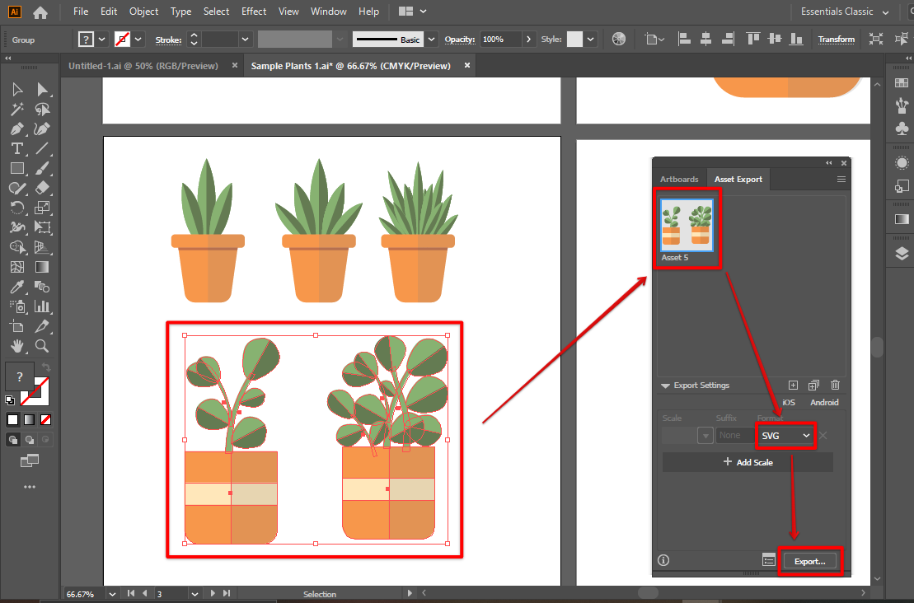Collapse the Export Settings section

tap(666, 385)
